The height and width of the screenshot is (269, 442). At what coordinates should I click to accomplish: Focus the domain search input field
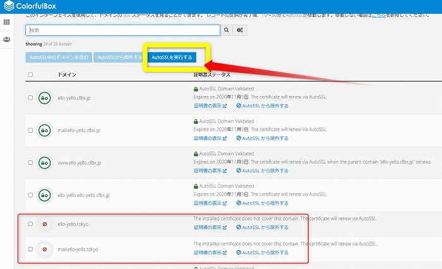[x=122, y=30]
